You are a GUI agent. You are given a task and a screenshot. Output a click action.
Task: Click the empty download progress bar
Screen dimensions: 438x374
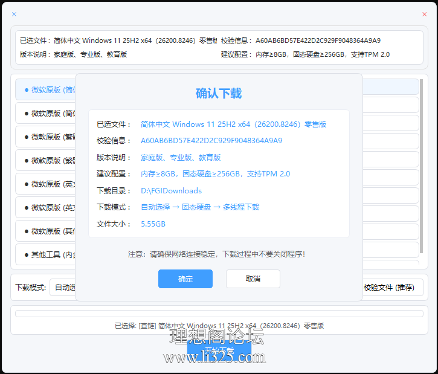click(x=219, y=314)
